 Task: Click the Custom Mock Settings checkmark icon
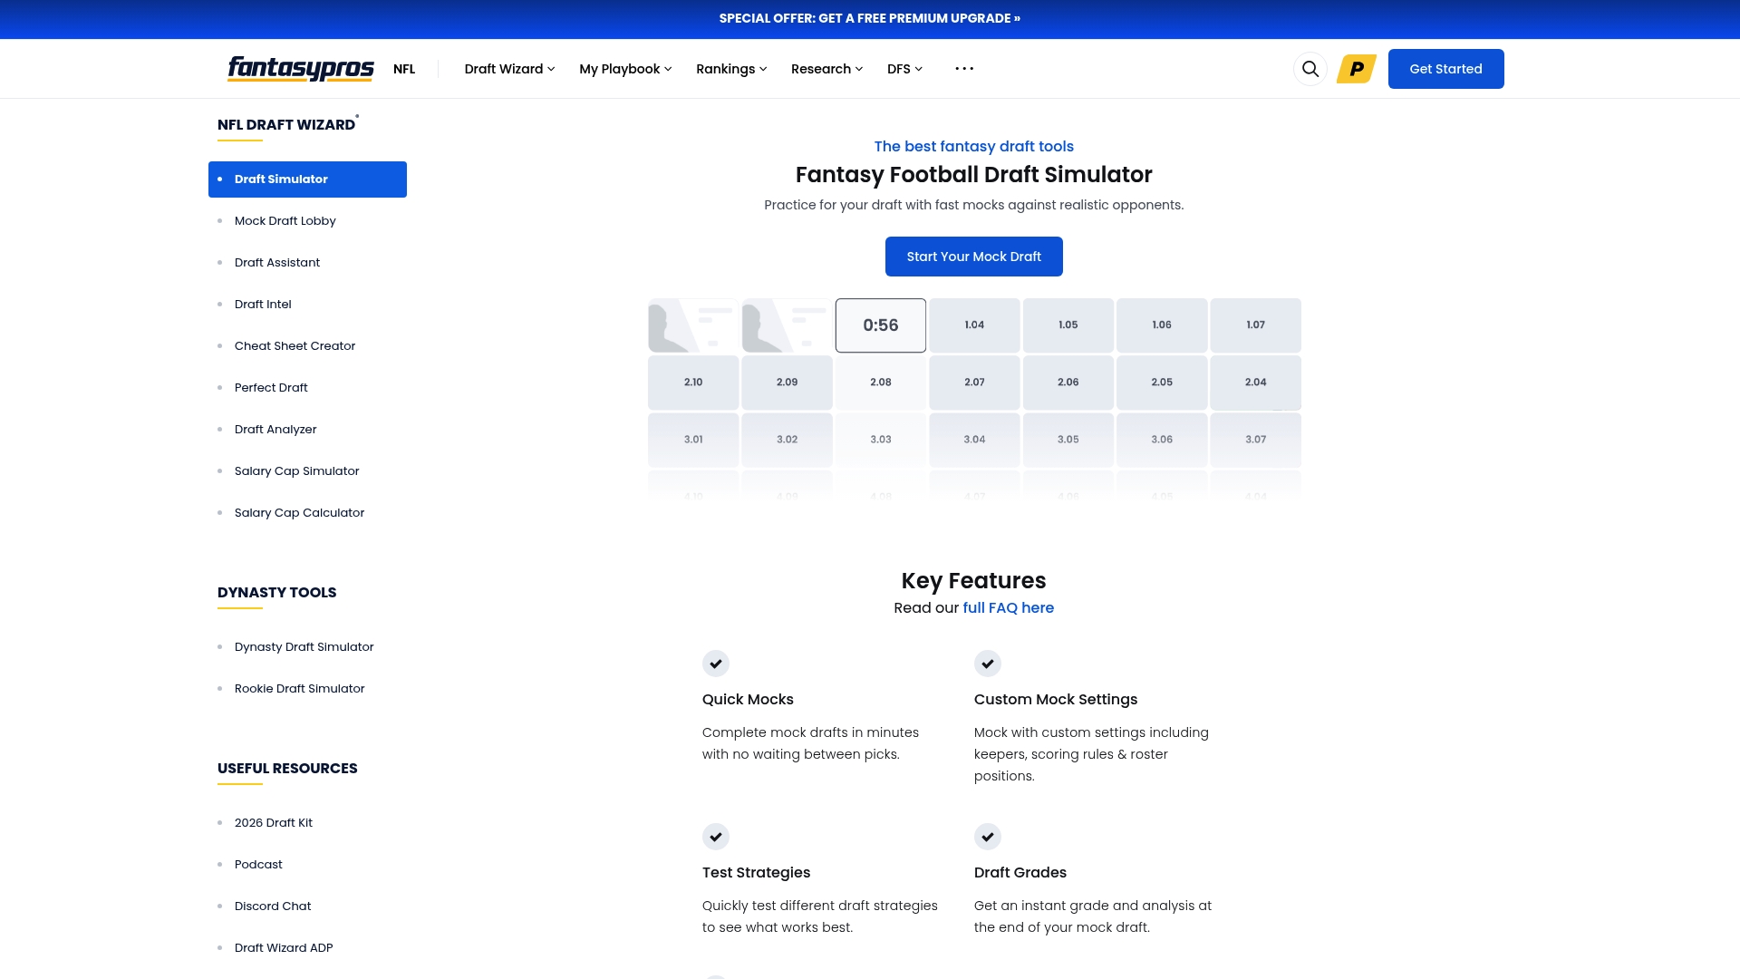988,664
